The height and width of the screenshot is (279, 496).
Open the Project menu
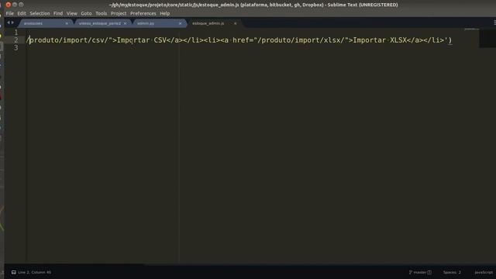[119, 14]
